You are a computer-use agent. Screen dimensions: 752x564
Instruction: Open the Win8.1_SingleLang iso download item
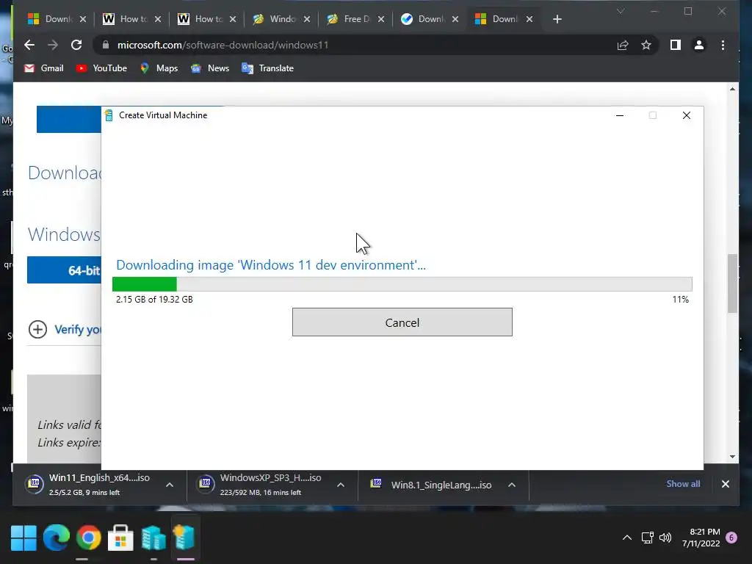pyautogui.click(x=432, y=485)
